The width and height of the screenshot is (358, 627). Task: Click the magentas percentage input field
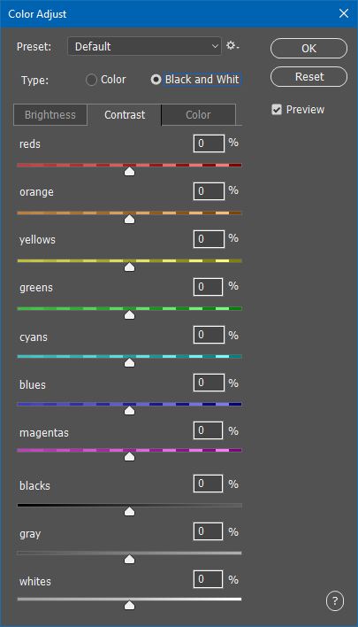click(x=209, y=430)
